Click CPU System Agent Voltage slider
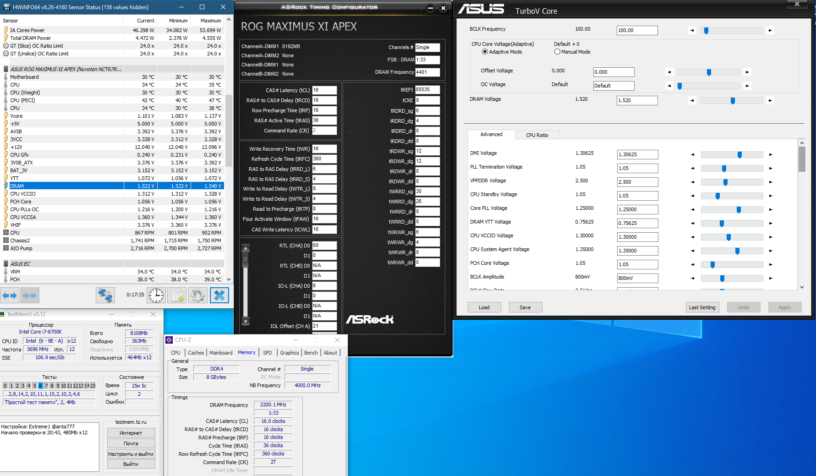The image size is (816, 476). click(732, 251)
